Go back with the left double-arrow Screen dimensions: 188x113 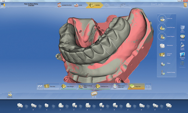pyautogui.click(x=40, y=86)
